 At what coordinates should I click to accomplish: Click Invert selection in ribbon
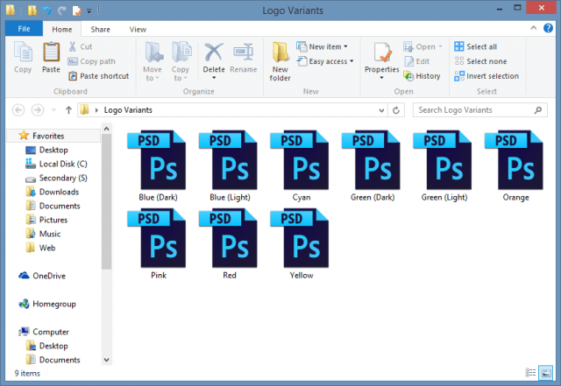(x=486, y=76)
